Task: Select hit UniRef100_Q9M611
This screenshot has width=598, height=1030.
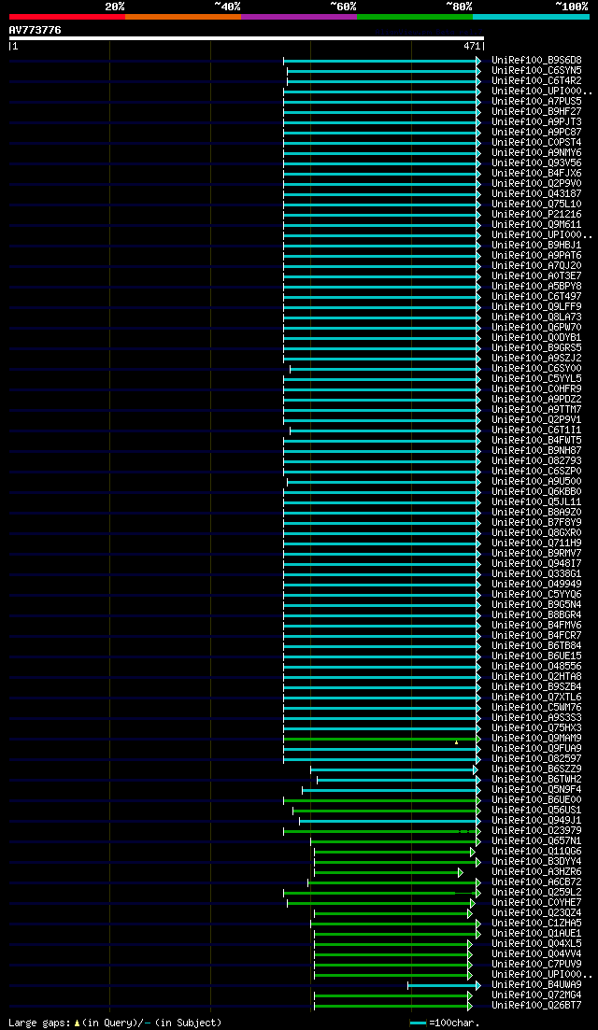Action: 536,225
